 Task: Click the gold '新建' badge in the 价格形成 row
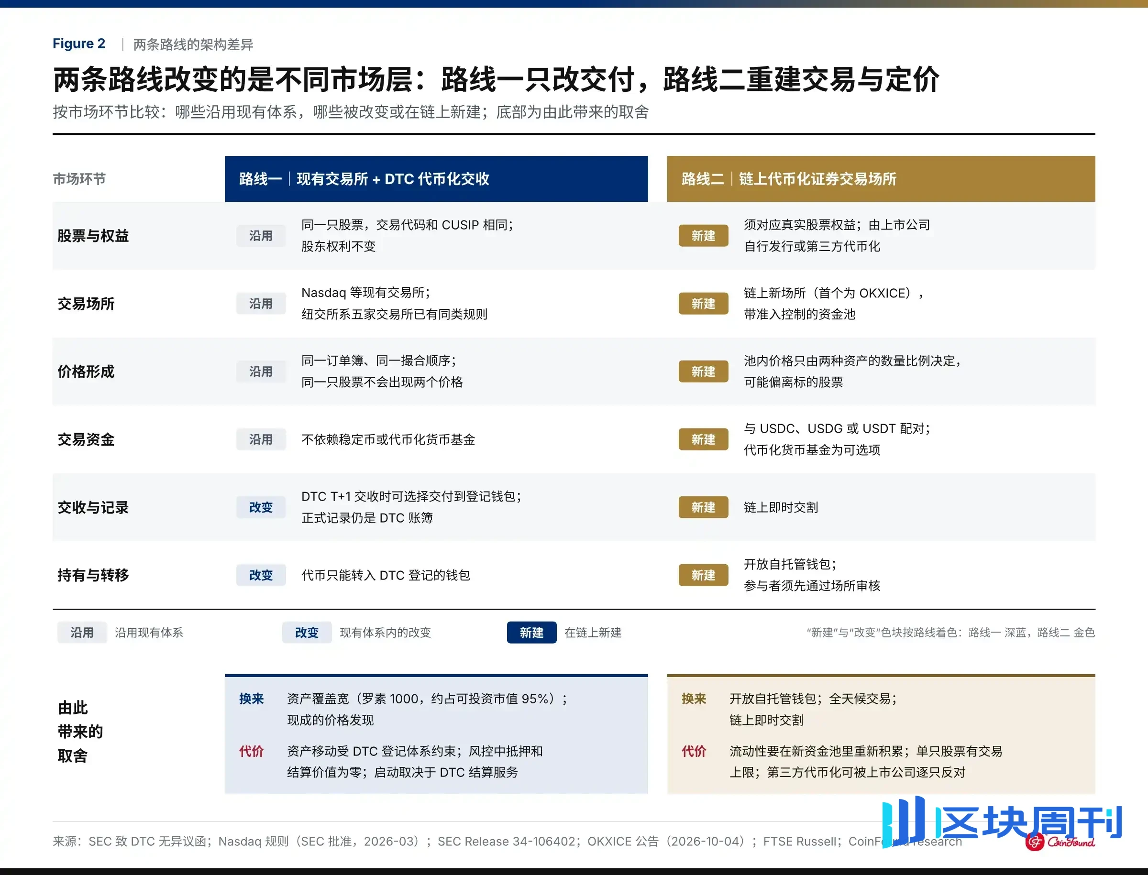pos(704,372)
